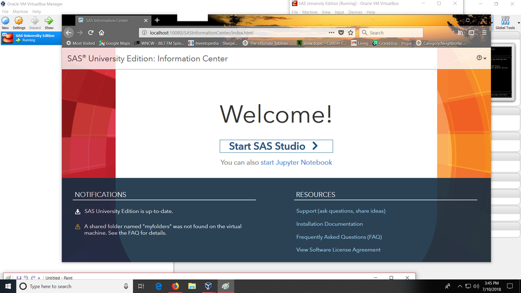Image resolution: width=521 pixels, height=293 pixels.
Task: Click the Show arrow in VirtualBox Manager
Action: coord(49,22)
